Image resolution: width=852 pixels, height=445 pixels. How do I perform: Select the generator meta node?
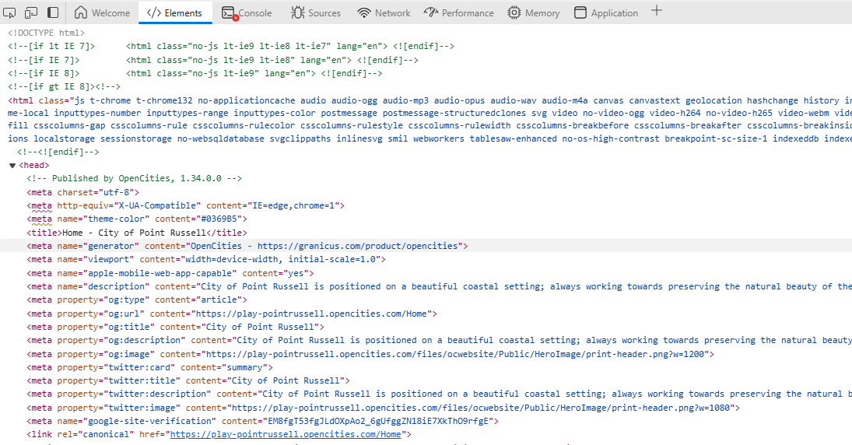247,246
